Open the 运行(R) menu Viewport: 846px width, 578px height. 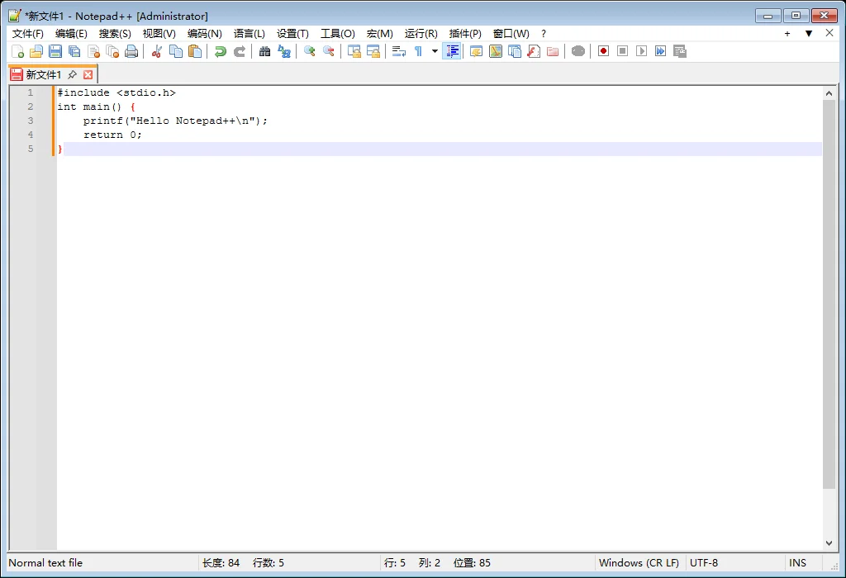[x=421, y=33]
